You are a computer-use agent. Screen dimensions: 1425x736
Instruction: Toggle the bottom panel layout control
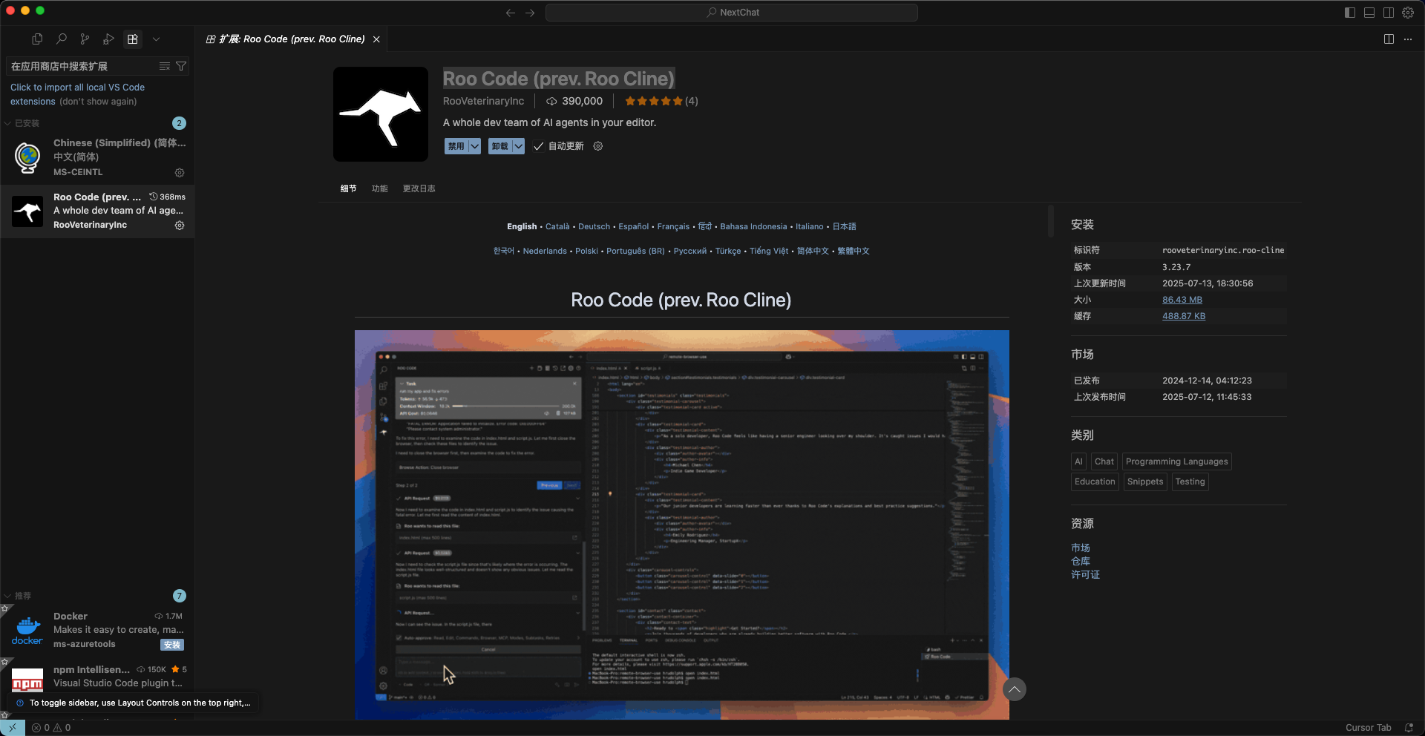[x=1369, y=13]
